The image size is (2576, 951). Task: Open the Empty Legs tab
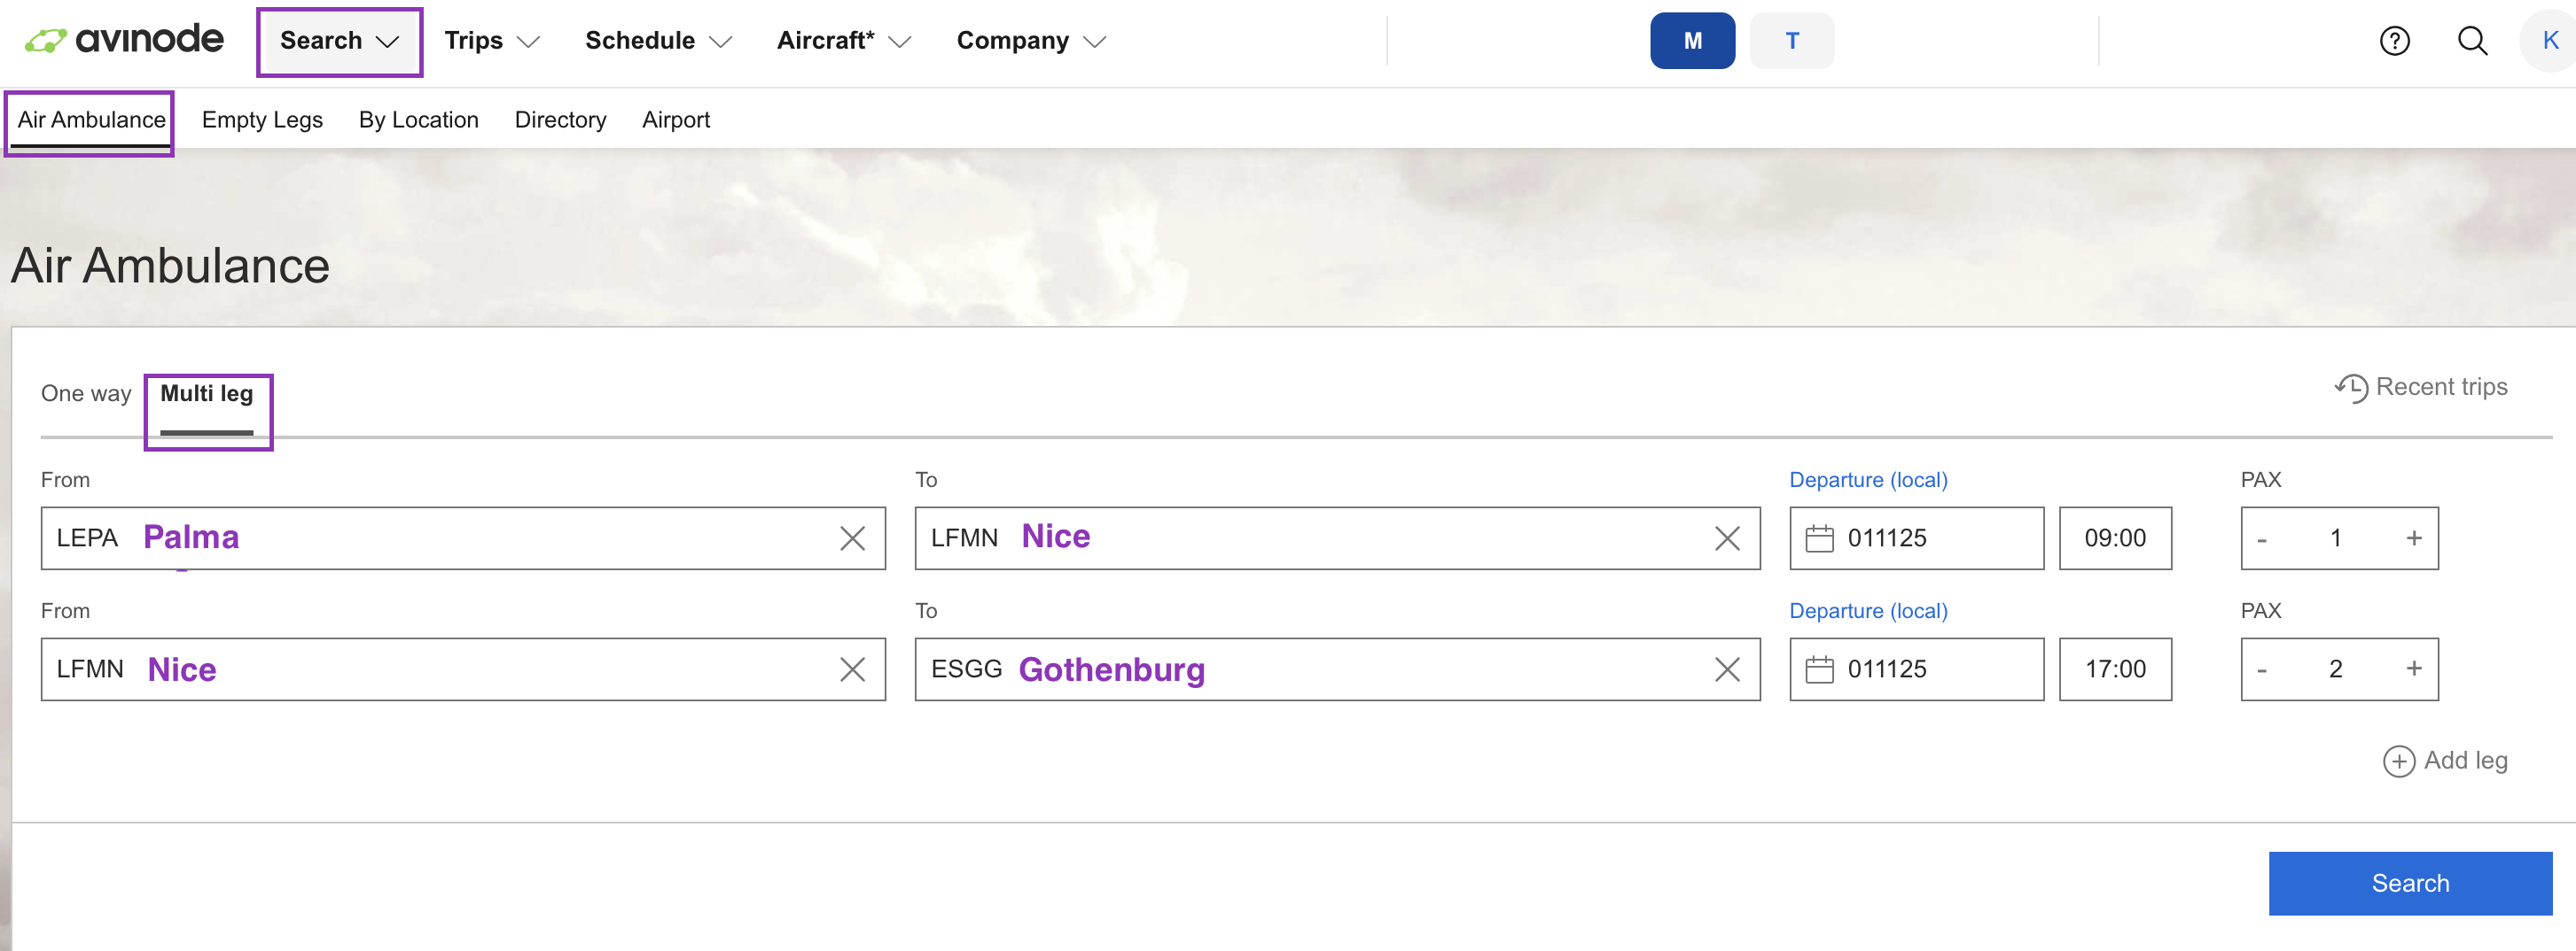tap(262, 120)
